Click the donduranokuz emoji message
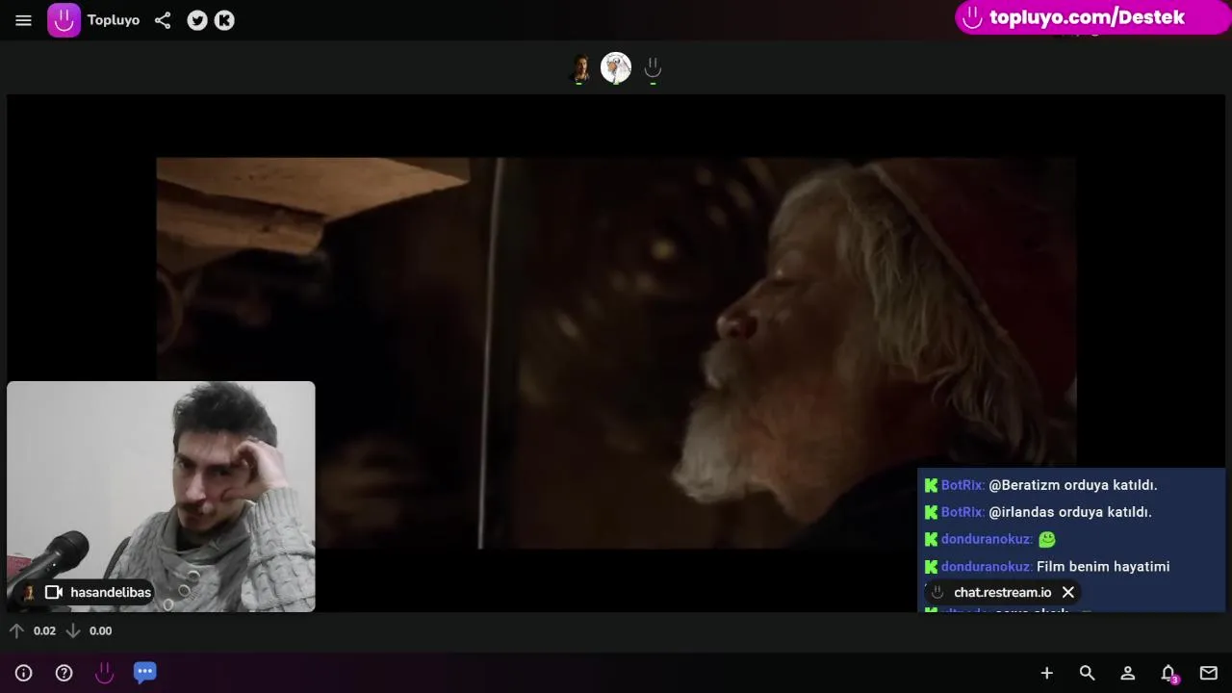 989,539
